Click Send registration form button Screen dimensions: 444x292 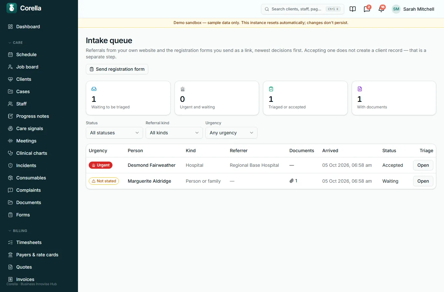[117, 69]
